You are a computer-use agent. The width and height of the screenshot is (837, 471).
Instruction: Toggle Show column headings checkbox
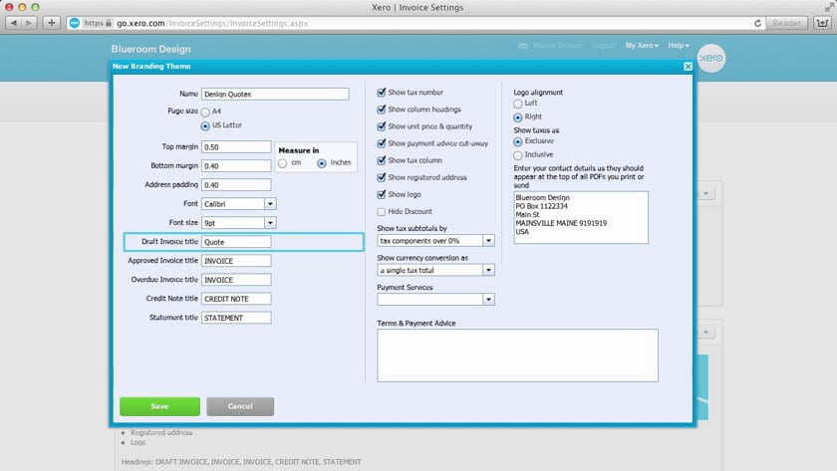point(381,110)
